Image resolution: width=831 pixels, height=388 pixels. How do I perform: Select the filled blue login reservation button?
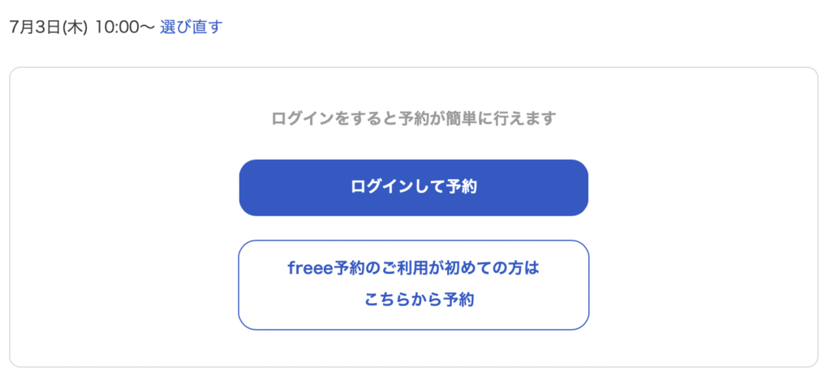click(413, 187)
